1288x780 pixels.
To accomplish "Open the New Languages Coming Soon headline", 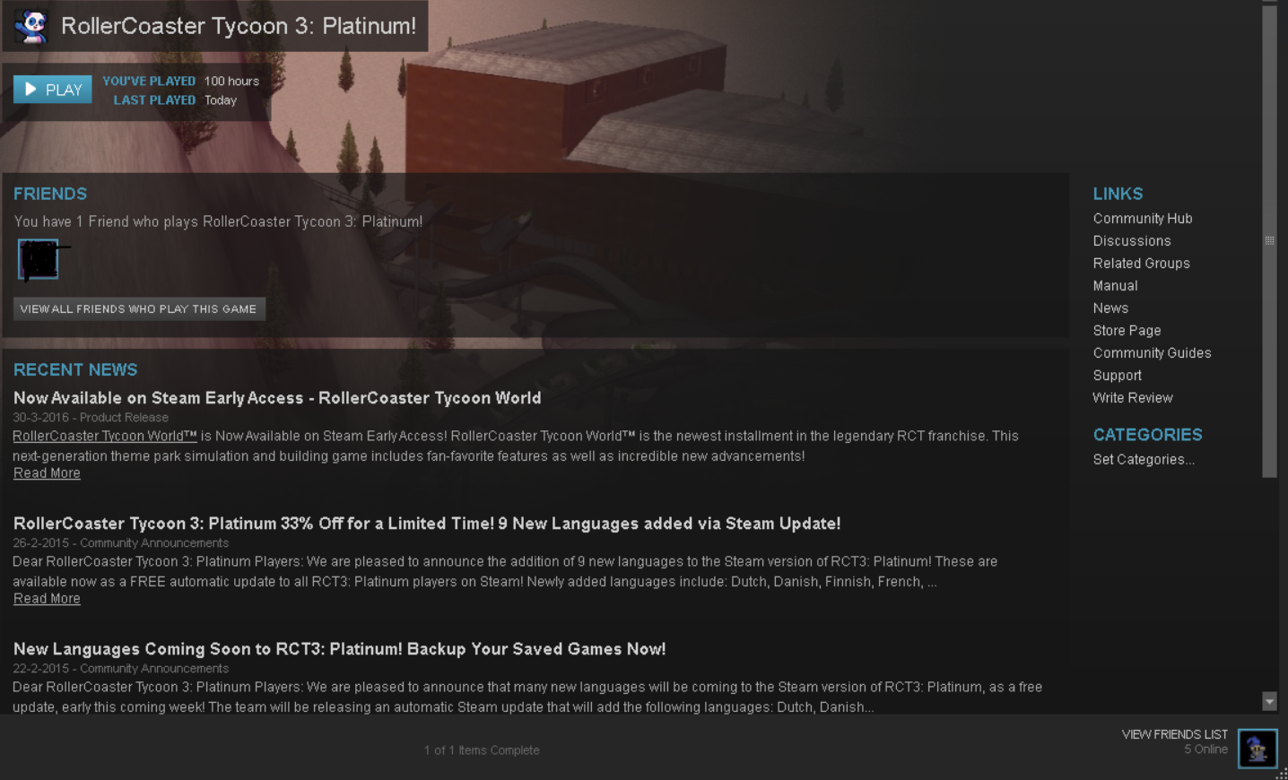I will [x=339, y=649].
